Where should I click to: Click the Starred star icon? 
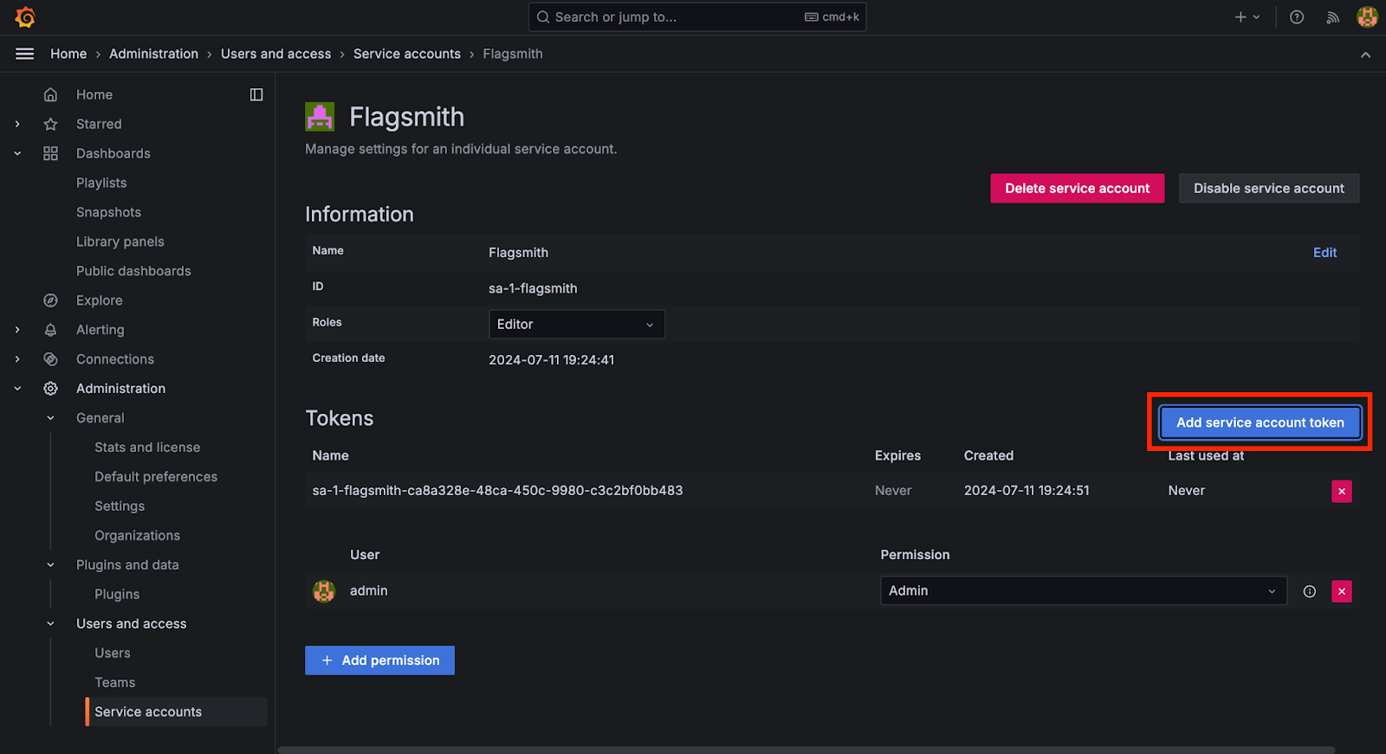(x=51, y=124)
